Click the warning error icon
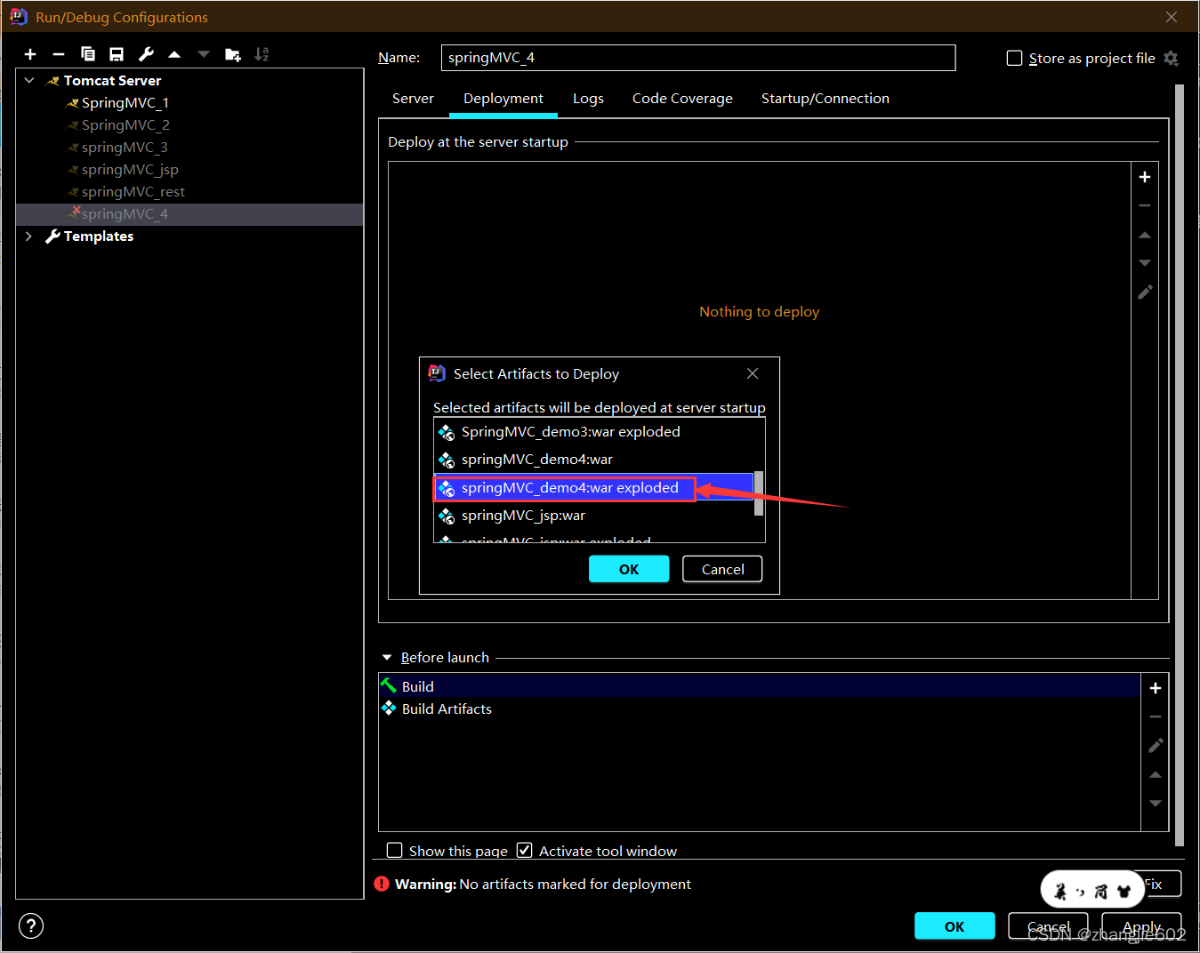 tap(382, 884)
